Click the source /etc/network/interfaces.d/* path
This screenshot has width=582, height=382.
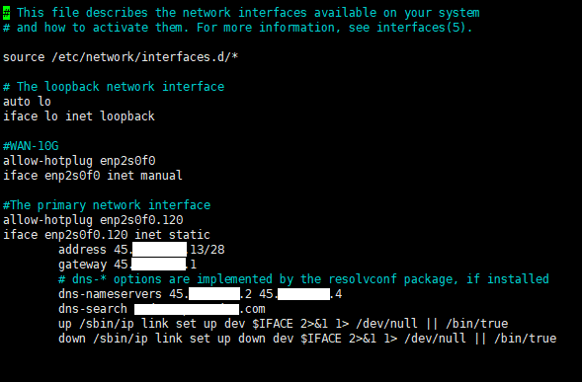pos(144,57)
